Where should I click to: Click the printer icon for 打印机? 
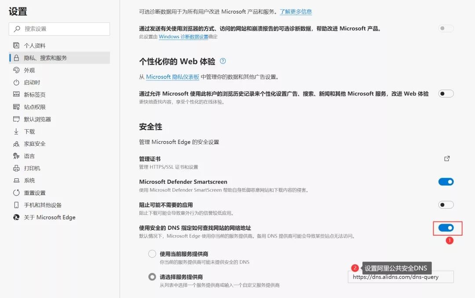pyautogui.click(x=16, y=168)
